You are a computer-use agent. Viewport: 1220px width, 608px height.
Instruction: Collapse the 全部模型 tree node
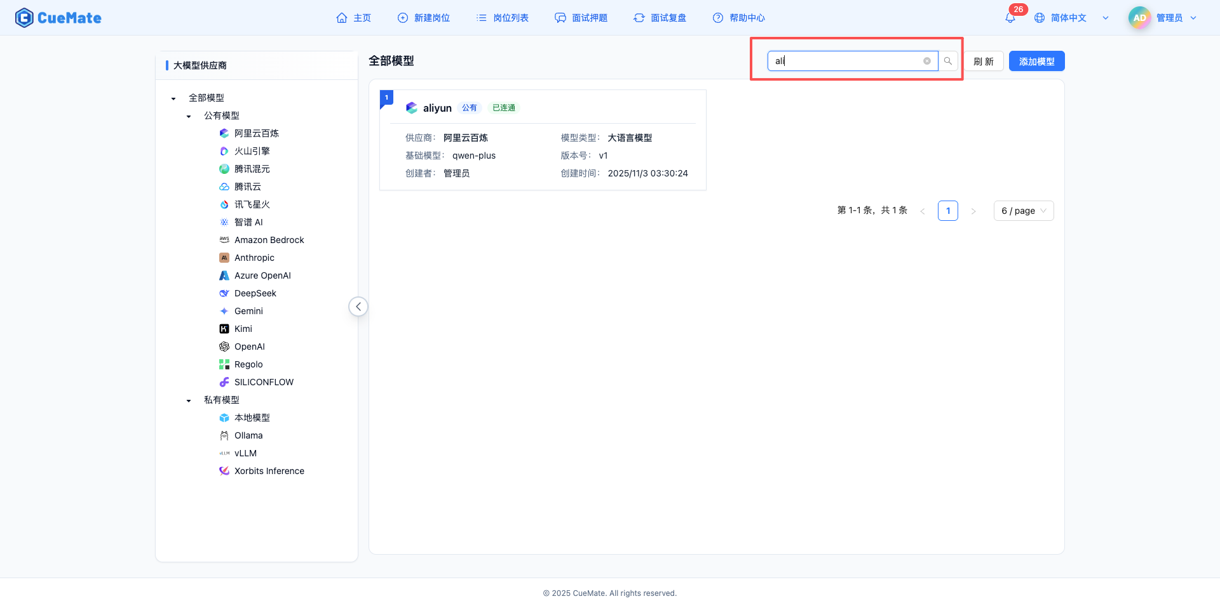click(x=173, y=98)
